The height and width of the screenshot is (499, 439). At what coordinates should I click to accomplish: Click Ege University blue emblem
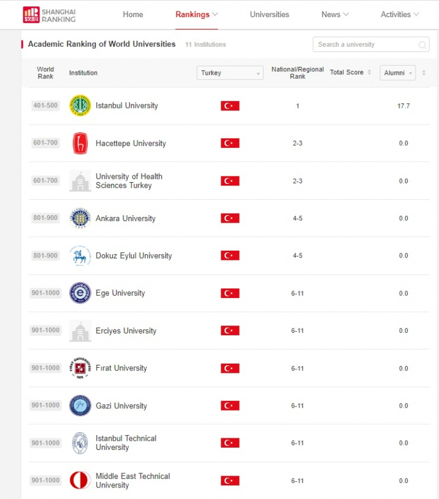click(80, 293)
